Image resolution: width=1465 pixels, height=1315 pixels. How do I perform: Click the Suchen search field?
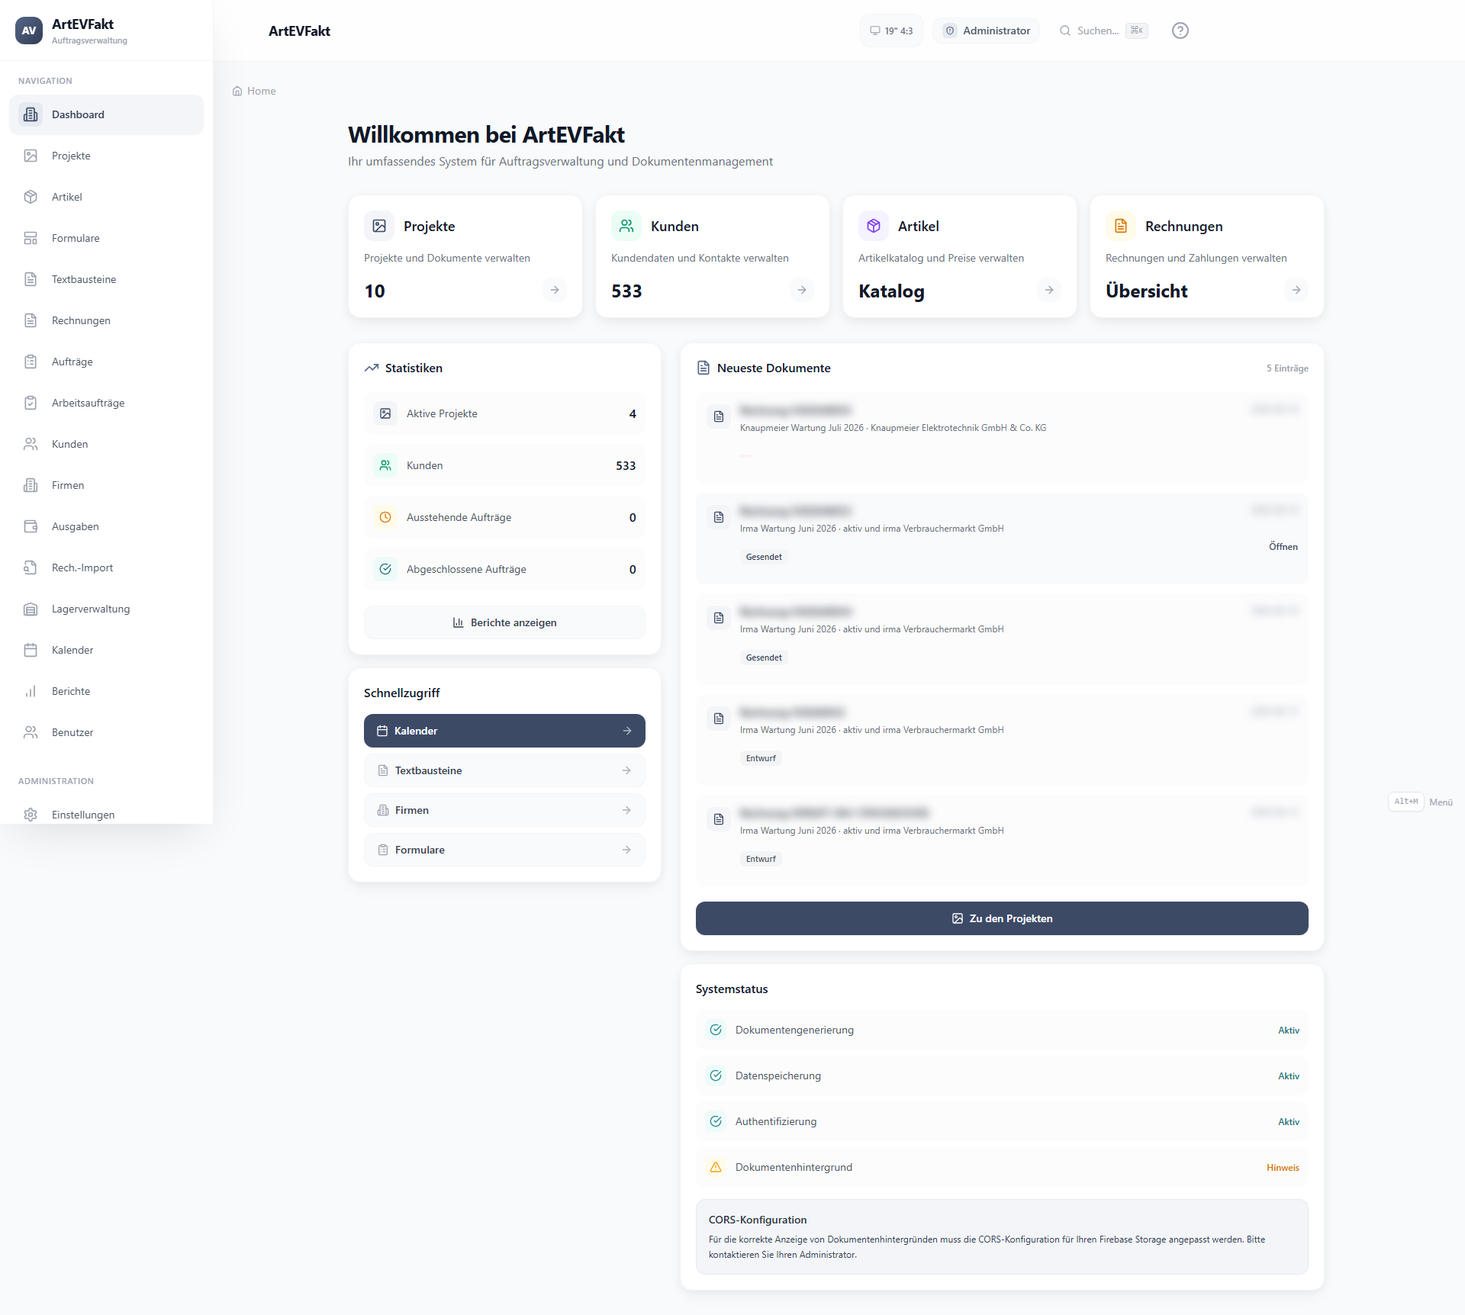(x=1103, y=31)
